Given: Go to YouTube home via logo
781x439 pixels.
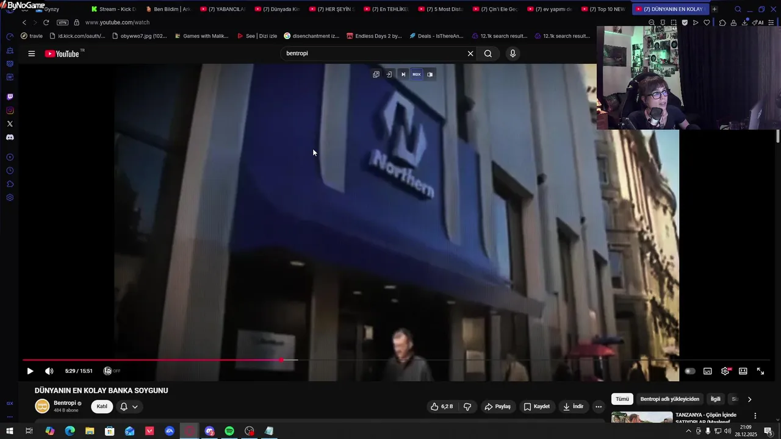Looking at the screenshot, I should (64, 54).
